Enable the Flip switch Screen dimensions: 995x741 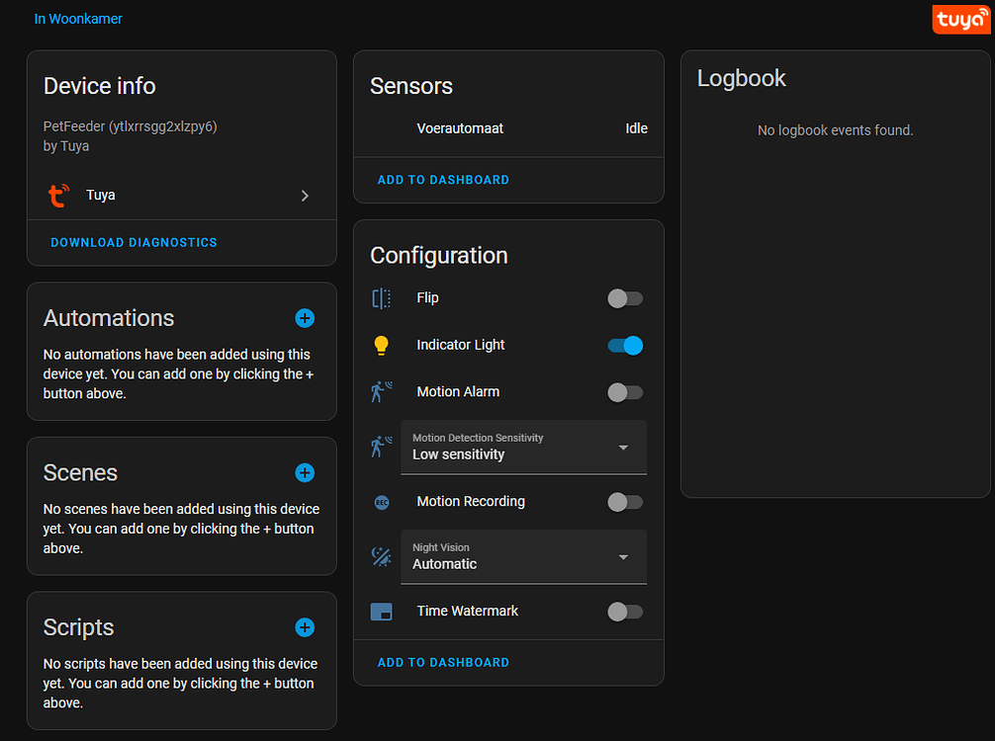(625, 298)
